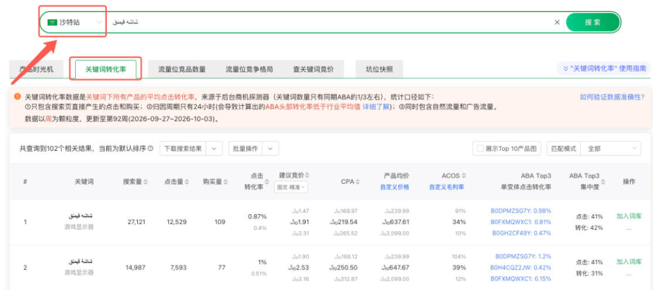653x290 pixels.
Task: Open ASIN B0DPMZSG7Y: 1.2% link
Action: click(523, 256)
